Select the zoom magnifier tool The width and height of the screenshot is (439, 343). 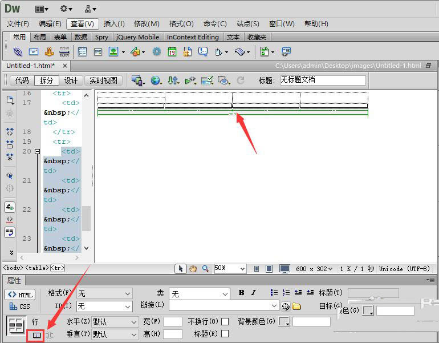pos(205,269)
